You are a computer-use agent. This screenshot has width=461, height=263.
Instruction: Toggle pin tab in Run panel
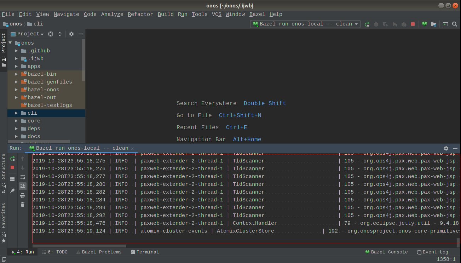(12, 191)
